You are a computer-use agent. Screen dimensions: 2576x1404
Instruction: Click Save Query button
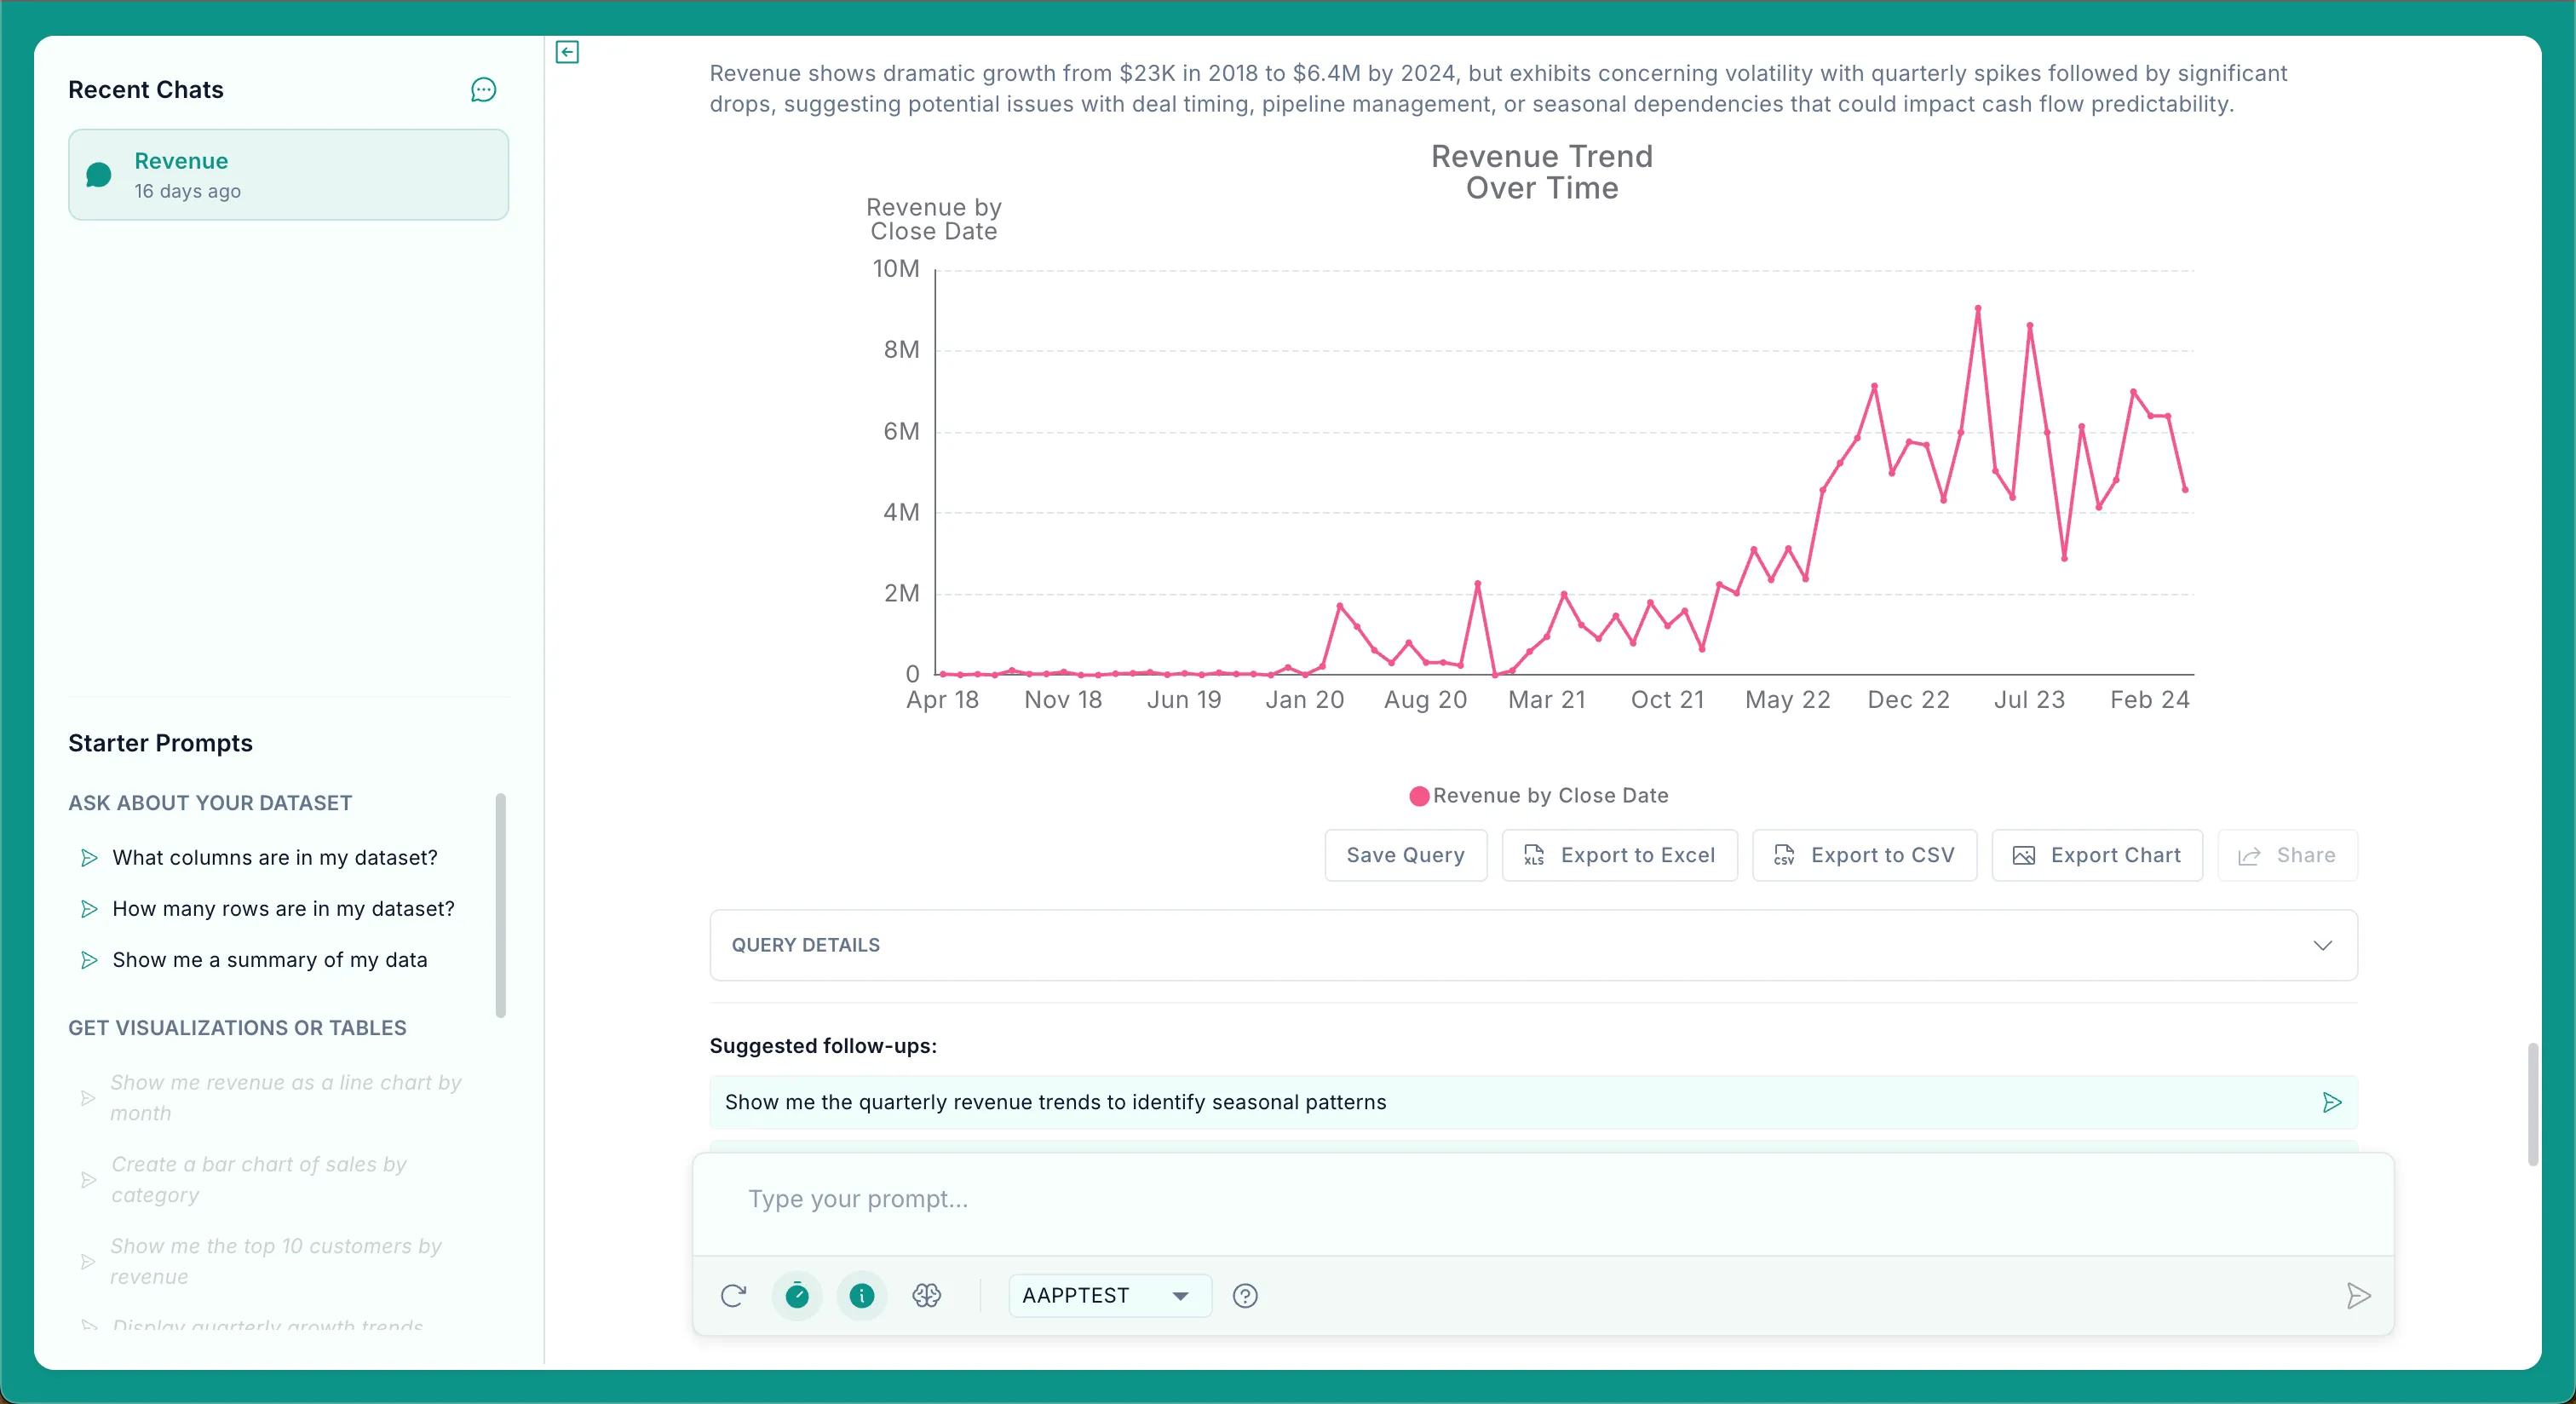[x=1405, y=855]
